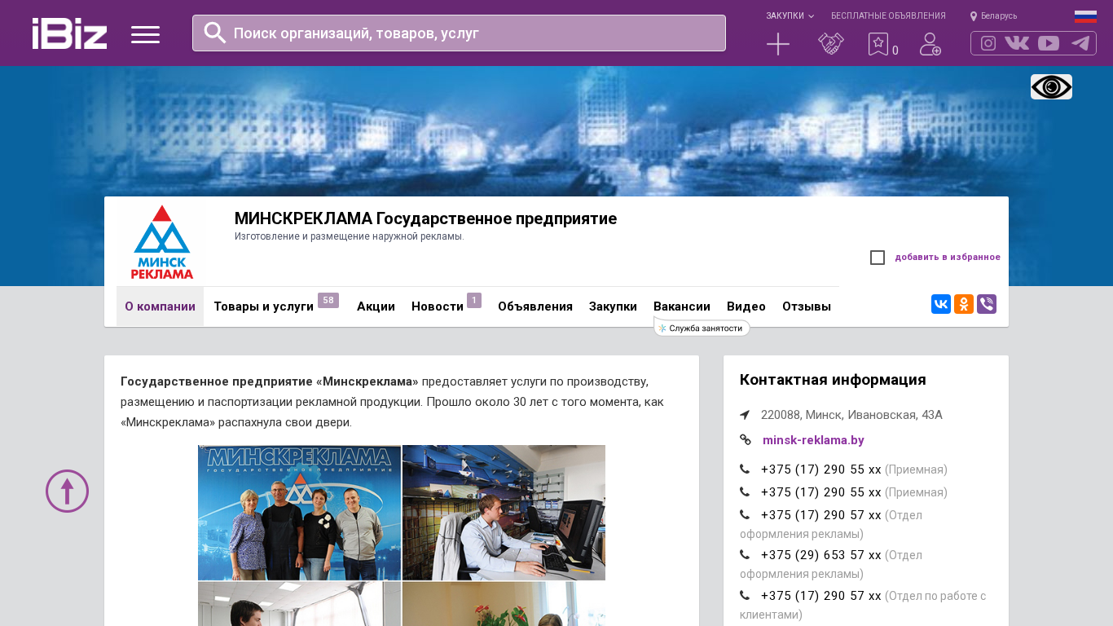Screen dimensions: 1113x626
Task: Click phone +375 (29) 653 57 xx
Action: coord(821,555)
